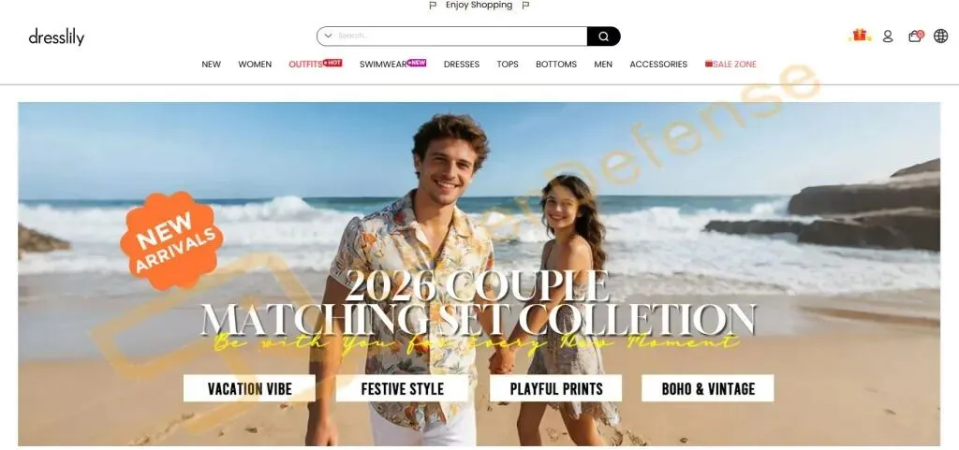Viewport: 959px width, 450px height.
Task: Select the FESTIVE STYLE button
Action: pyautogui.click(x=402, y=388)
